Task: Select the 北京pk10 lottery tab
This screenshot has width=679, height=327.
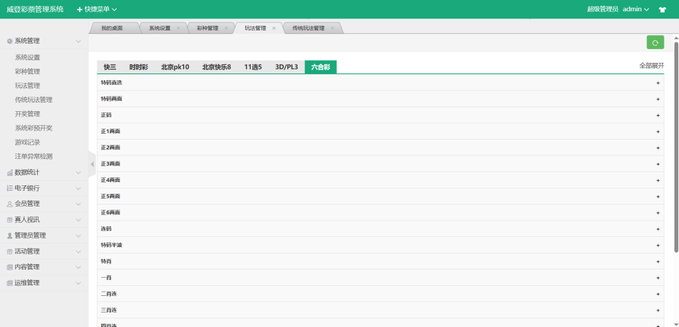Action: point(175,67)
